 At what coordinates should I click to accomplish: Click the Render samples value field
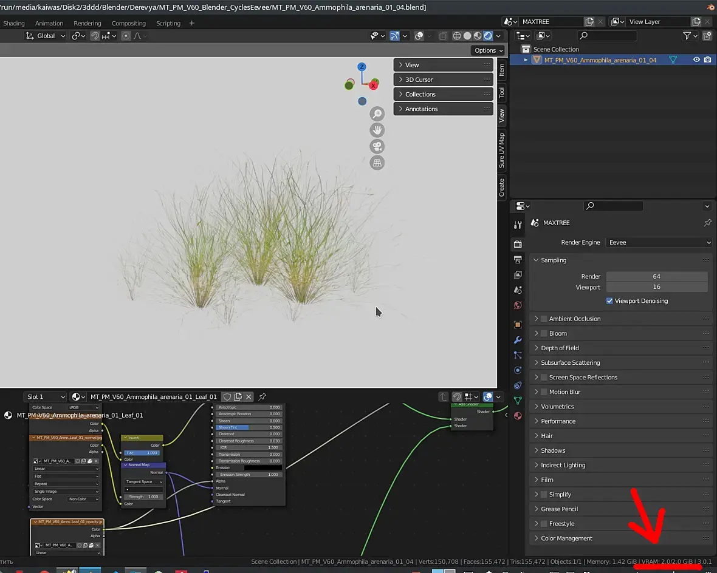pos(656,276)
